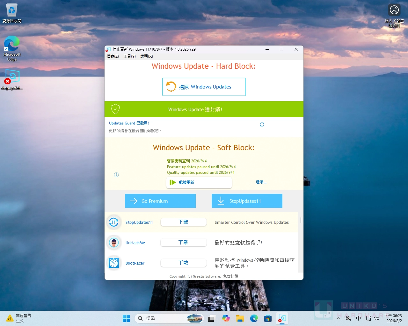The width and height of the screenshot is (408, 326).
Task: Open the BootRacer product link
Action: (x=135, y=263)
